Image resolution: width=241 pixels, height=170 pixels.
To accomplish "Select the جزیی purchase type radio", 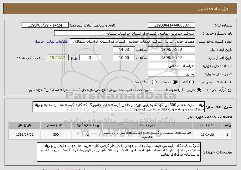I will (199, 90).
